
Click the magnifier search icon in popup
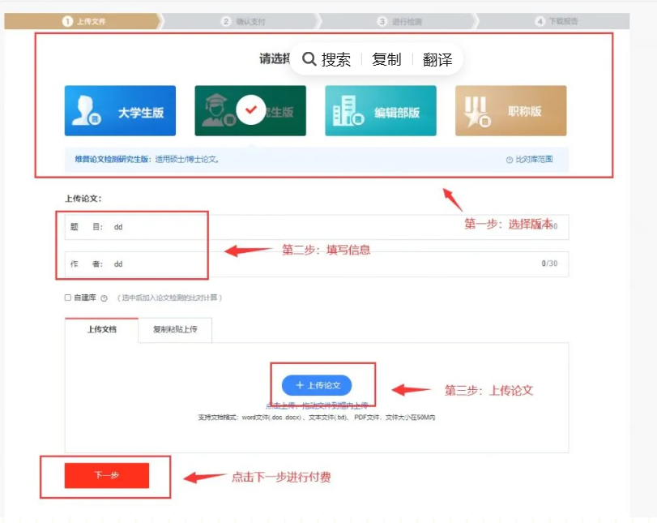pos(309,59)
